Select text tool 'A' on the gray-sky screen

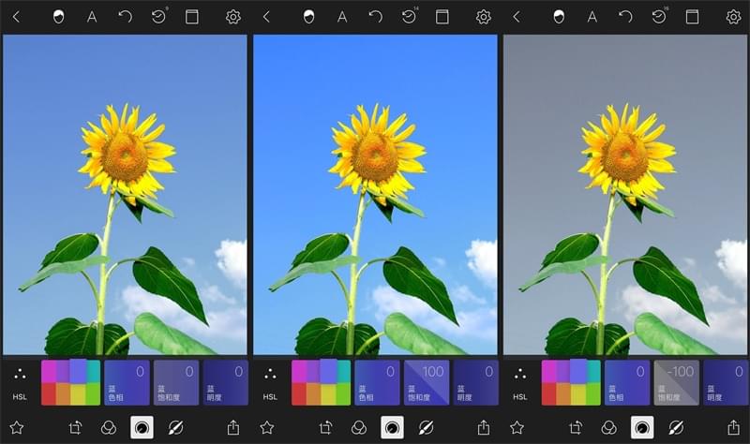tap(592, 17)
